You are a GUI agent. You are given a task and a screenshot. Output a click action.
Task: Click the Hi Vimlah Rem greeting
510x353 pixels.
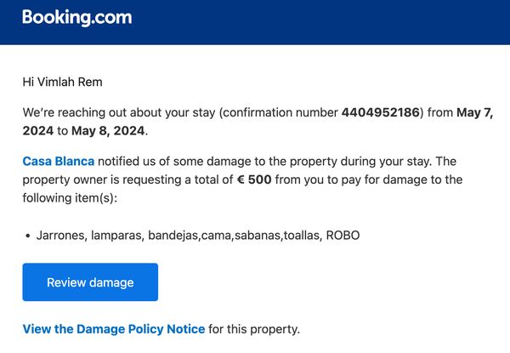click(62, 82)
